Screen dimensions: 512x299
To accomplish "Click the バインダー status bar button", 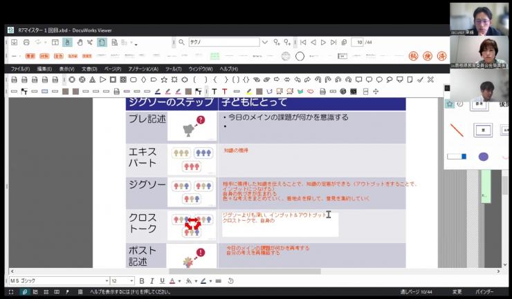I will click(x=484, y=292).
